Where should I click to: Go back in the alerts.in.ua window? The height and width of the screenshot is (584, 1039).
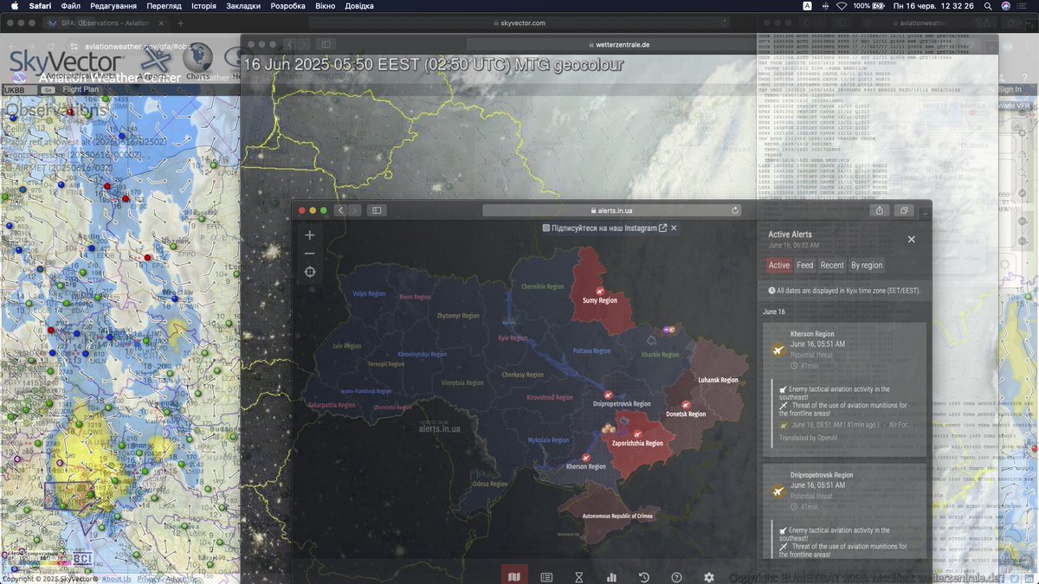pos(341,210)
